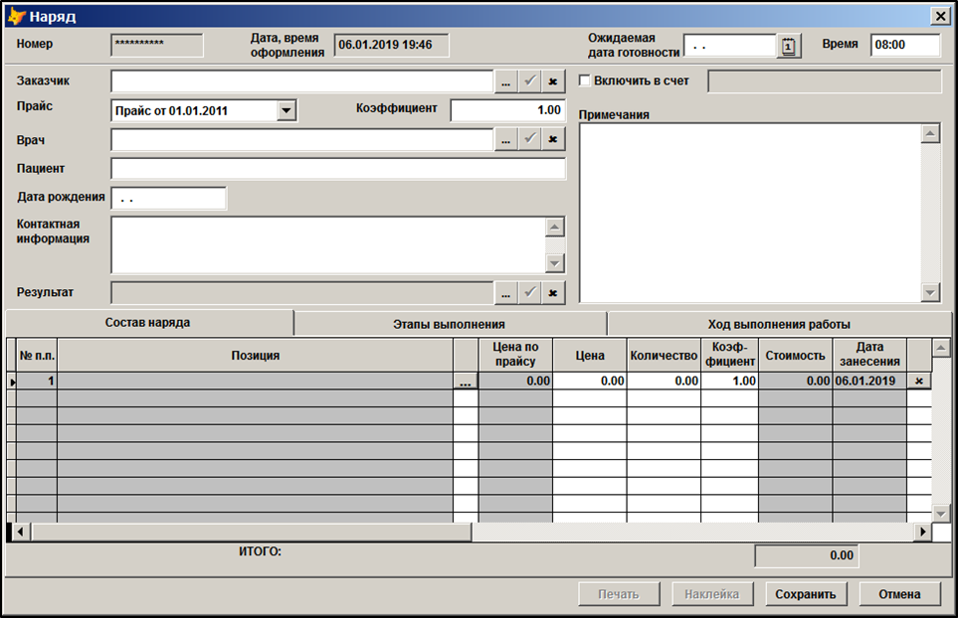Click the table horizontal scrollbar right arrow
The width and height of the screenshot is (958, 618).
pyautogui.click(x=923, y=533)
